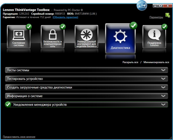
Task: Open the Поддержка Lenovo tile
Action: pos(155,37)
